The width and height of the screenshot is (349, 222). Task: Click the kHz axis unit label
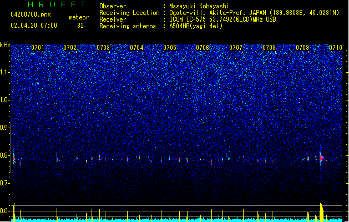coord(5,45)
